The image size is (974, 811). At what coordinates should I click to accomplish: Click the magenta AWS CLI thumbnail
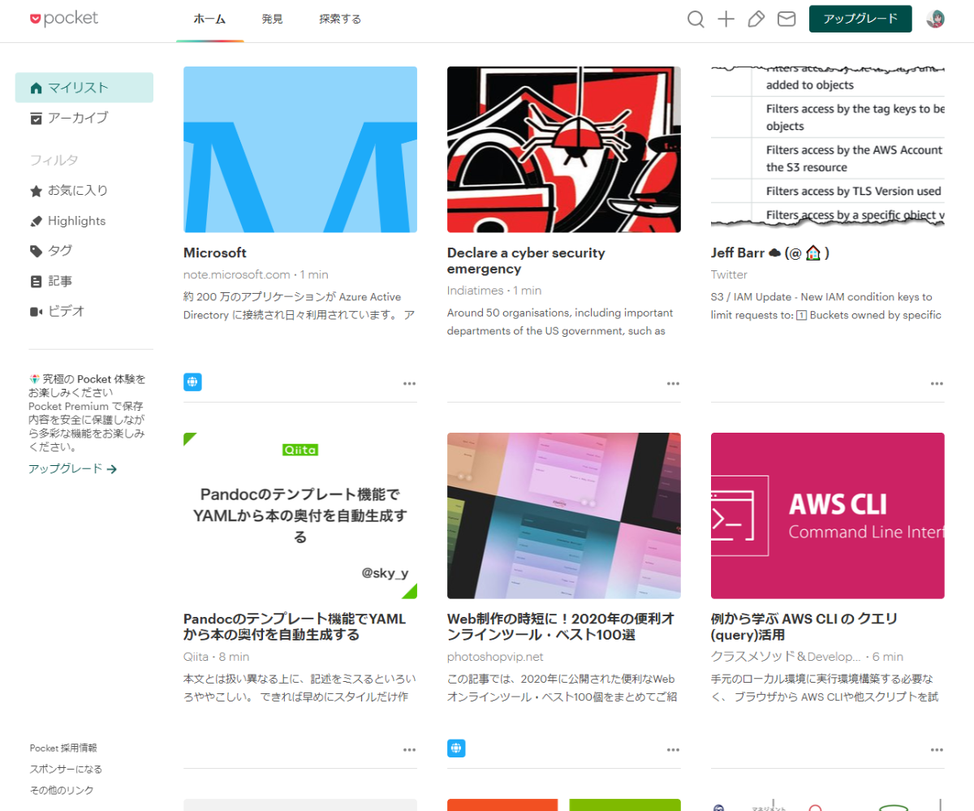[x=828, y=516]
